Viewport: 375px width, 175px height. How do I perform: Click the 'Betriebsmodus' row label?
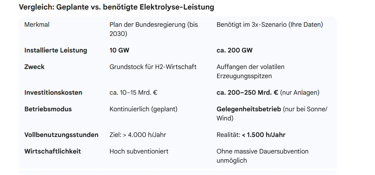tap(48, 109)
